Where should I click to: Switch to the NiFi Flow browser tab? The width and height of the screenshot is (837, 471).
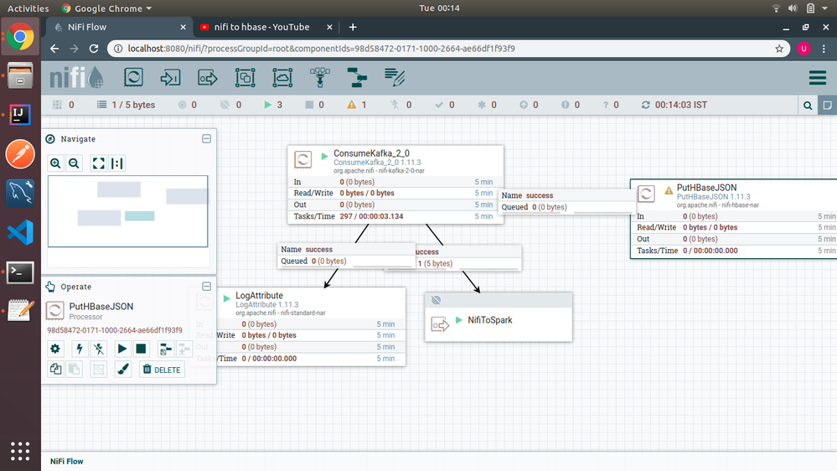[120, 27]
